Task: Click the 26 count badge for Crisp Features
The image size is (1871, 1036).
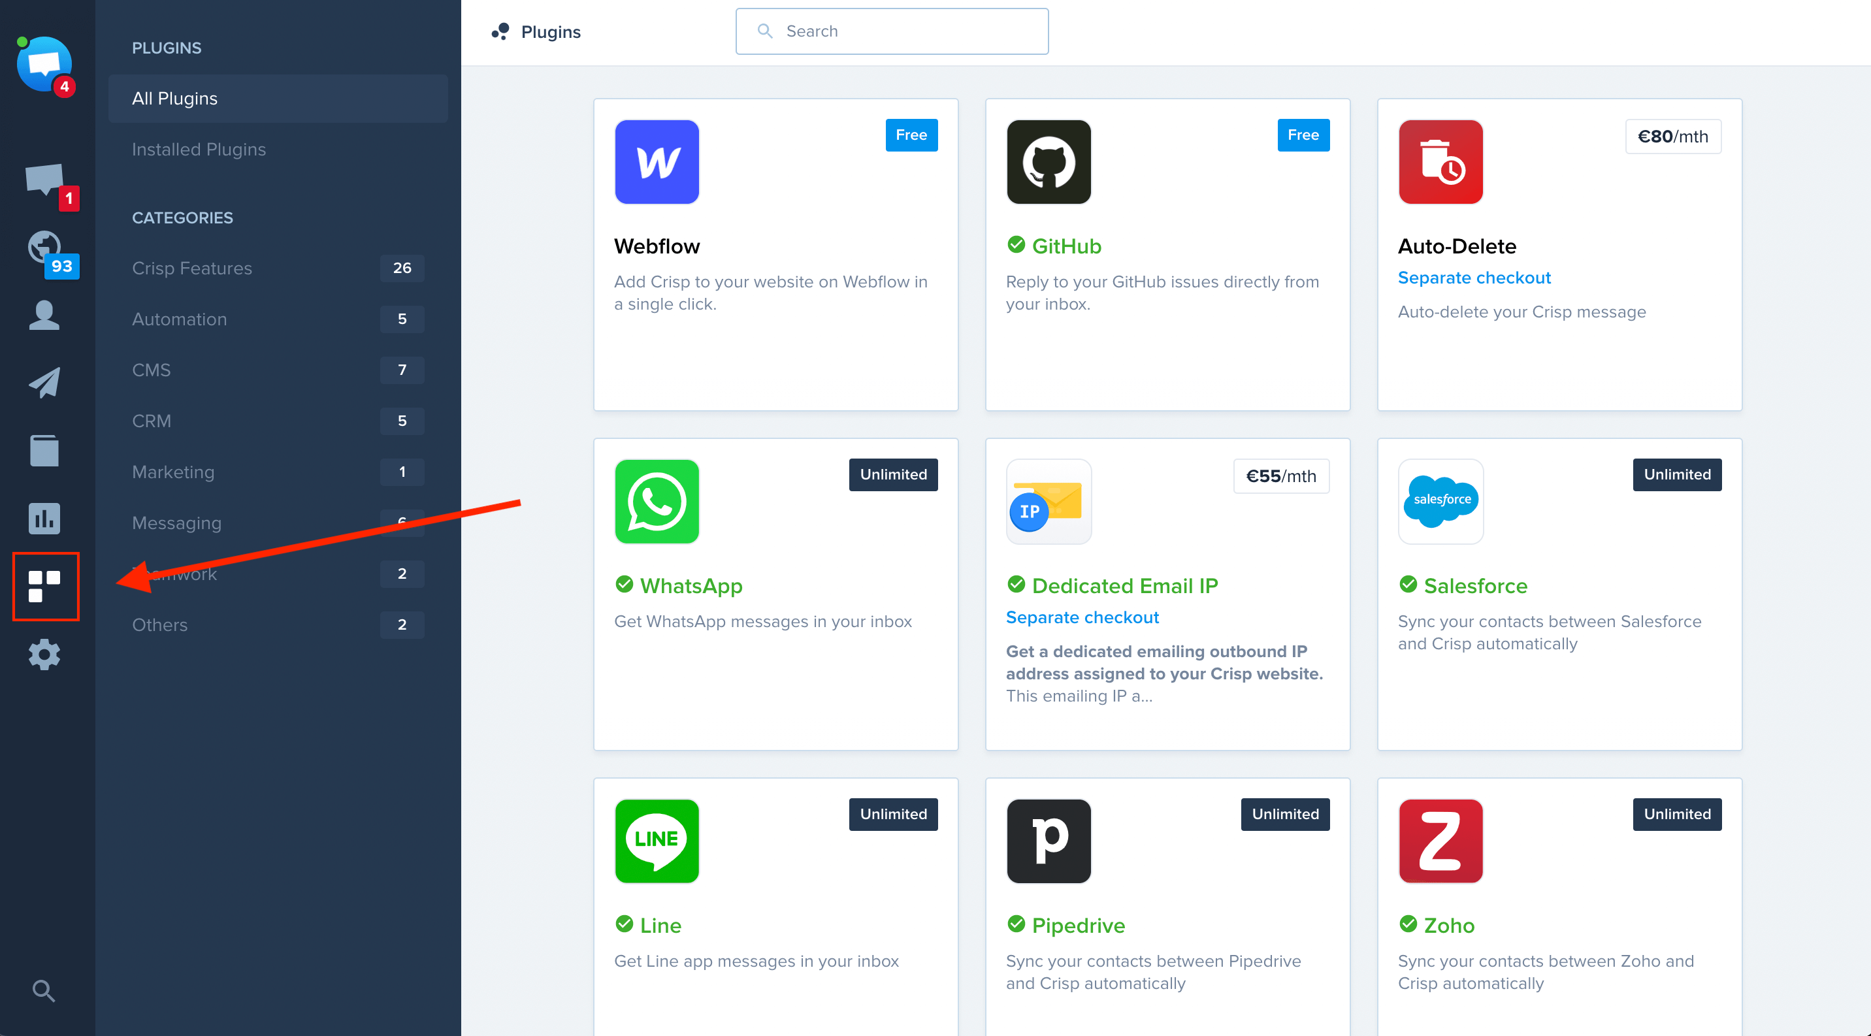Action: click(402, 268)
